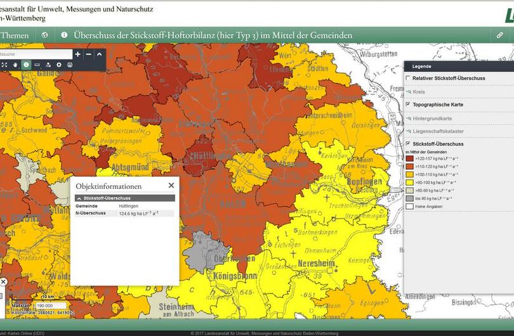Collapse the map toolbar with chevron
514x336 pixels.
pyautogui.click(x=100, y=55)
